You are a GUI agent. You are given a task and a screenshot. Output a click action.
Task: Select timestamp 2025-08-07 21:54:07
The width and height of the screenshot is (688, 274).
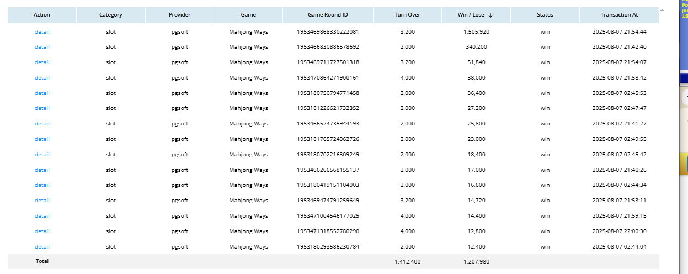[x=620, y=62]
